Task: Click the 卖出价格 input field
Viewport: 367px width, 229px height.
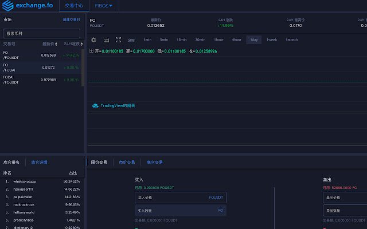Action: coord(345,198)
